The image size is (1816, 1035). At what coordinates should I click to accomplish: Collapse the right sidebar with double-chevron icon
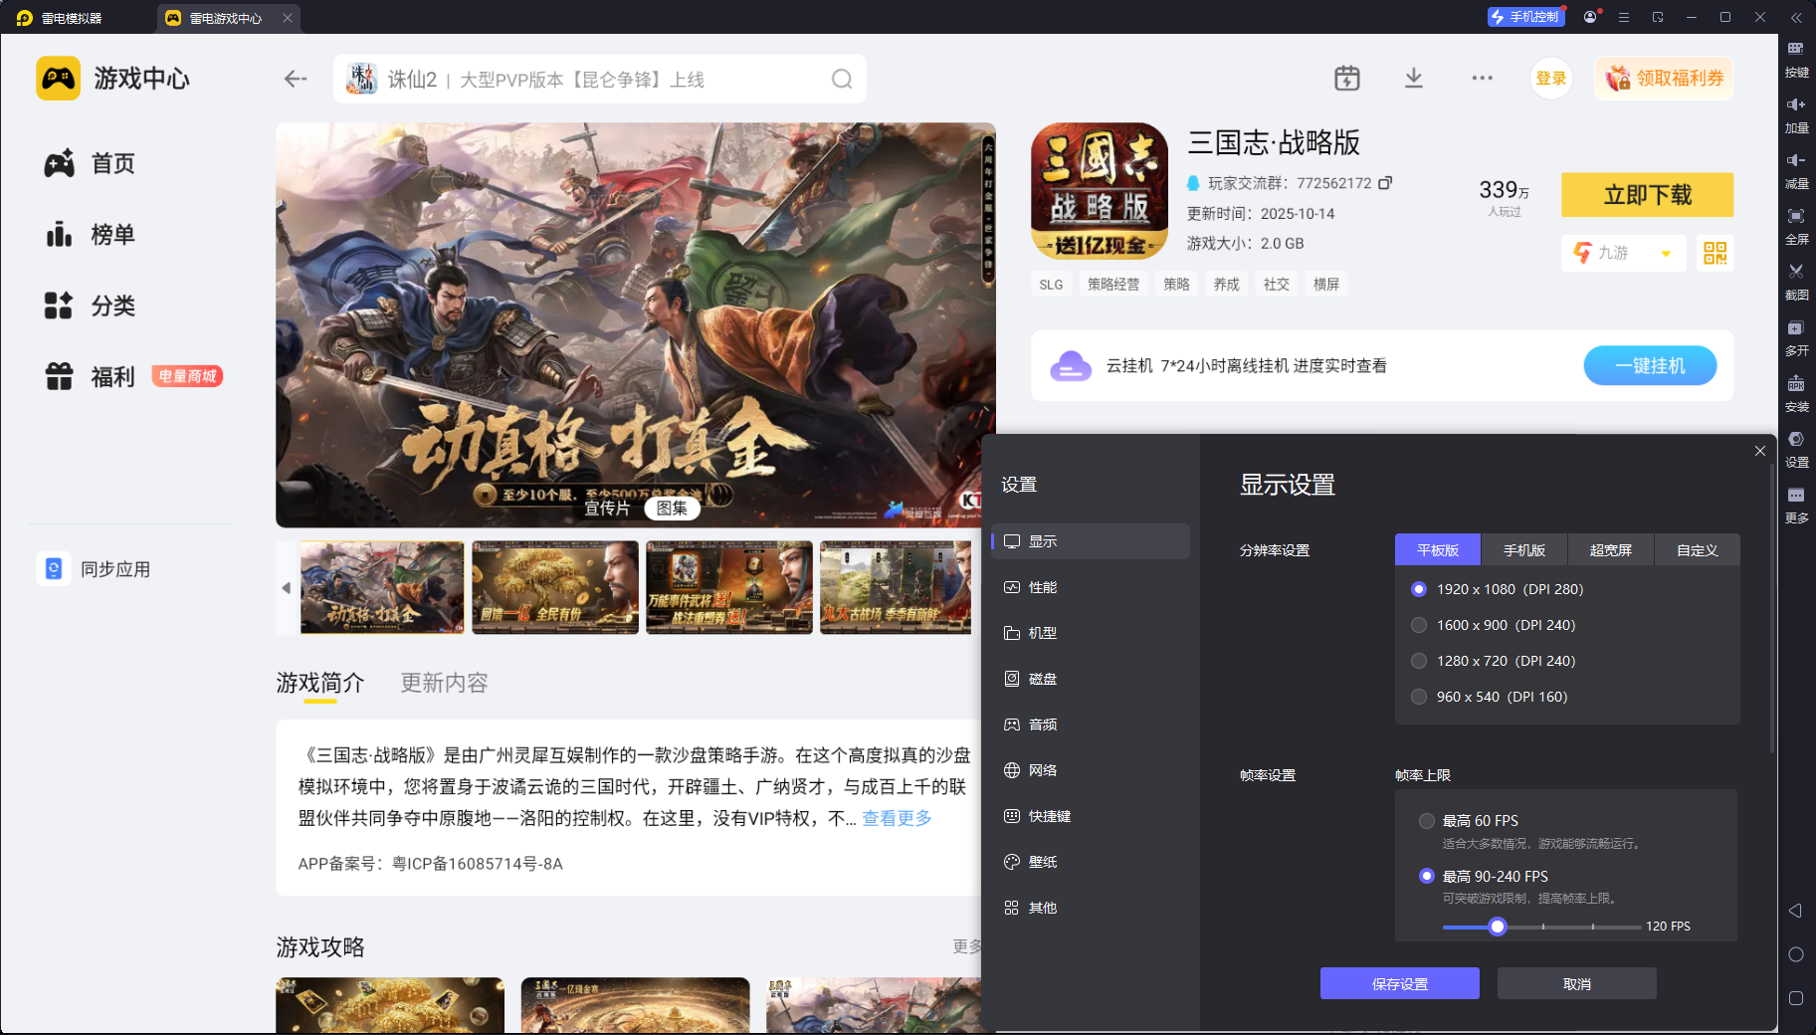(x=1796, y=18)
